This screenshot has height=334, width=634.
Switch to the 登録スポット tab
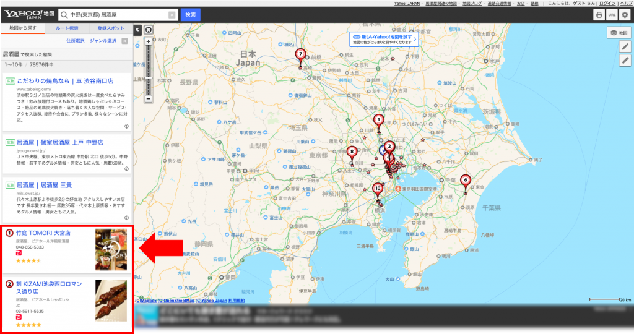pos(111,28)
